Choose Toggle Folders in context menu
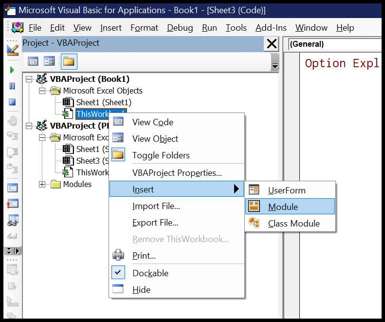The height and width of the screenshot is (322, 385). pos(177,155)
